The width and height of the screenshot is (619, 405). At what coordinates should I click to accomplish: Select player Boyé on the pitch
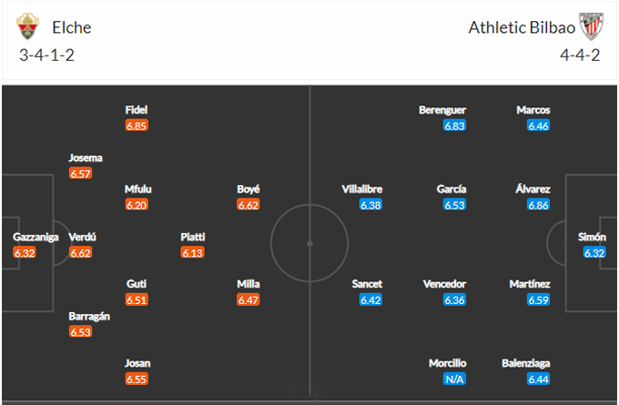click(x=249, y=189)
